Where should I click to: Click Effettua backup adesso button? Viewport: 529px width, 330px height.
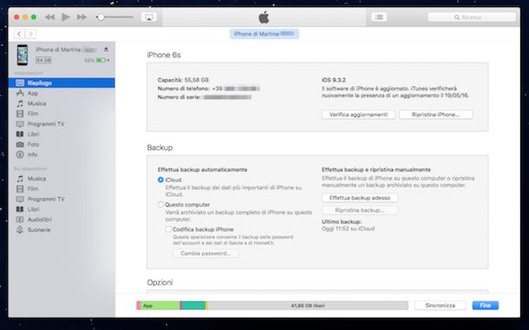pos(360,198)
